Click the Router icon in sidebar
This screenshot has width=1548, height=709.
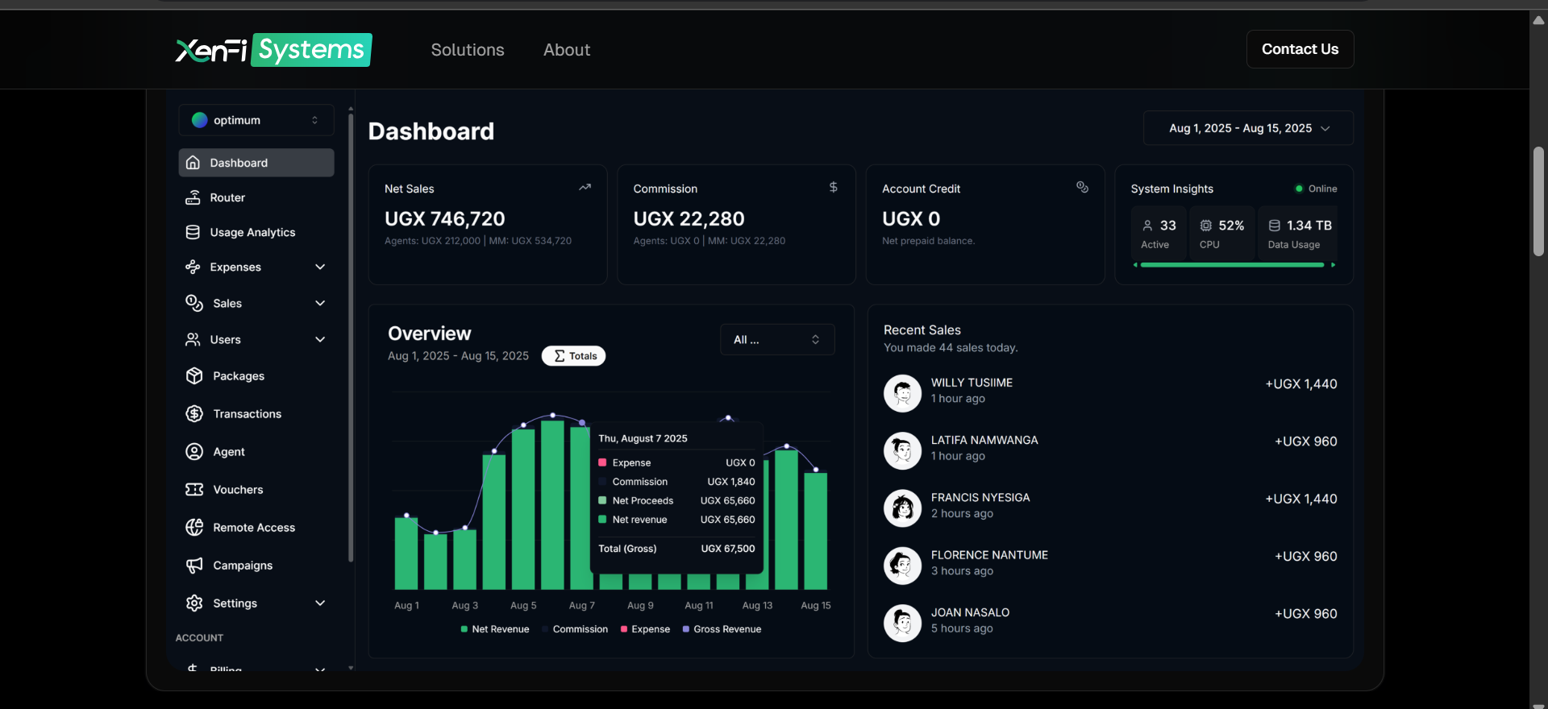tap(193, 197)
